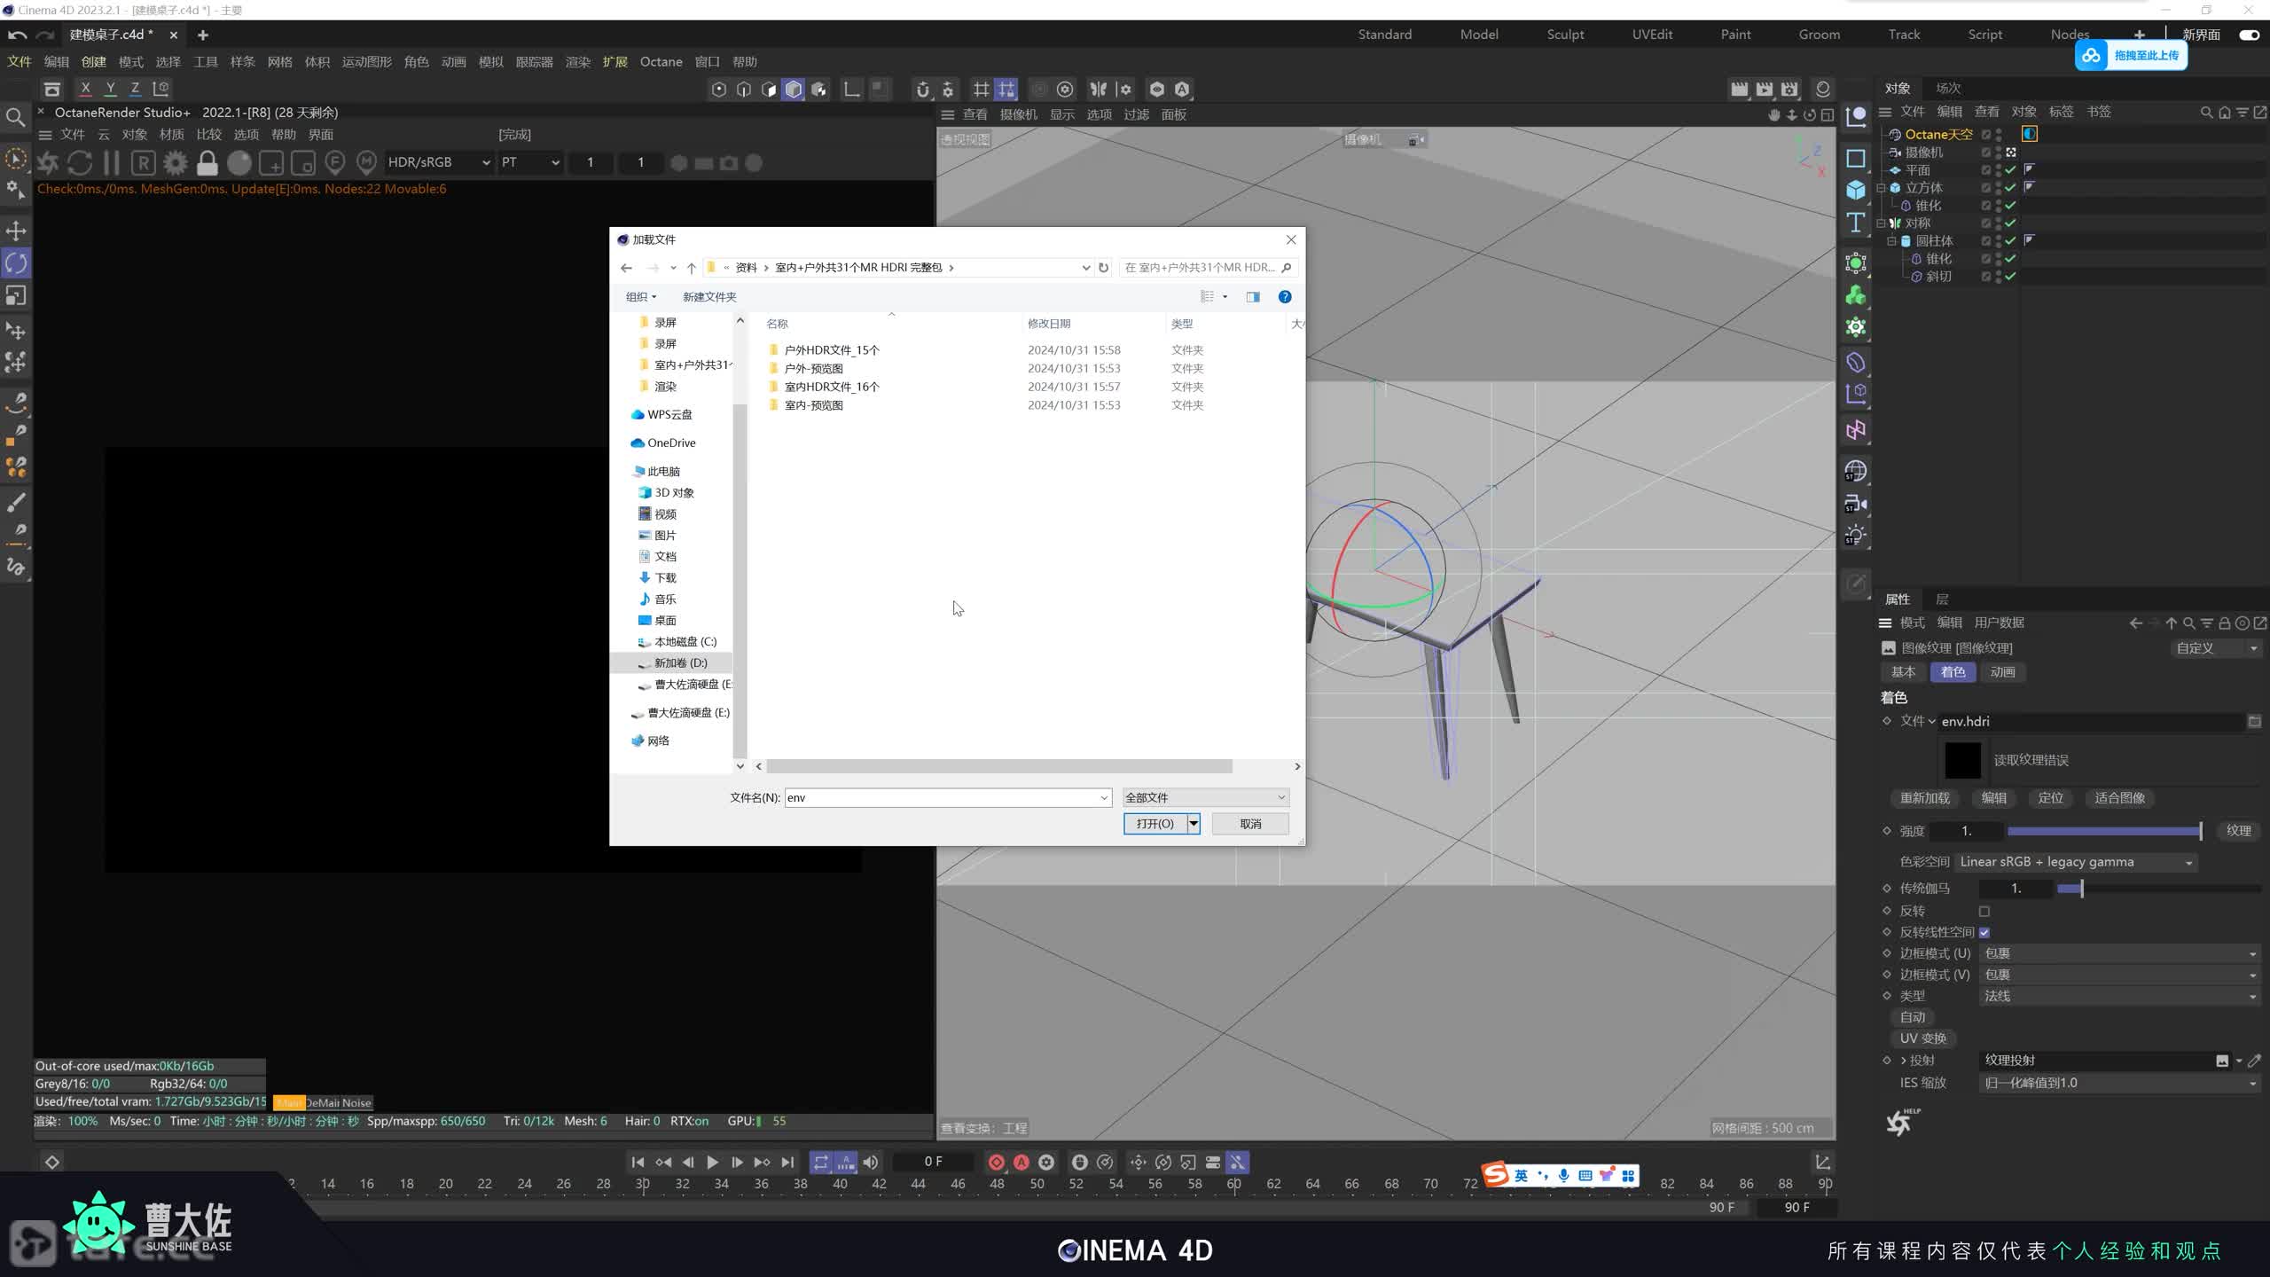This screenshot has height=1277, width=2270.
Task: Toggle the 新界面 switch
Action: 2249,35
